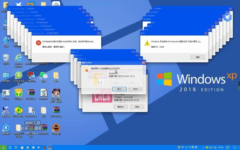Select the XP_2018 archive icon
Viewport: 240px width, 150px height.
pyautogui.click(x=31, y=94)
